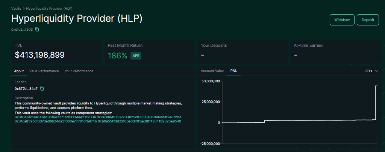Open component vault 0x31ca8395cf837de08b24da3f660e77761dfb974b
The height and width of the screenshot is (152, 385).
point(56,121)
